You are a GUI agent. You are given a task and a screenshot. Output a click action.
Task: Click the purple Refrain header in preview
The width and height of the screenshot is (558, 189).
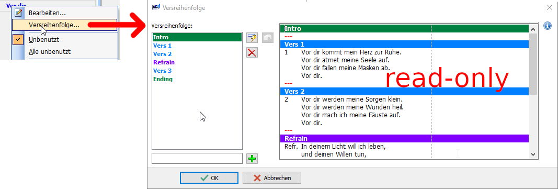404,138
